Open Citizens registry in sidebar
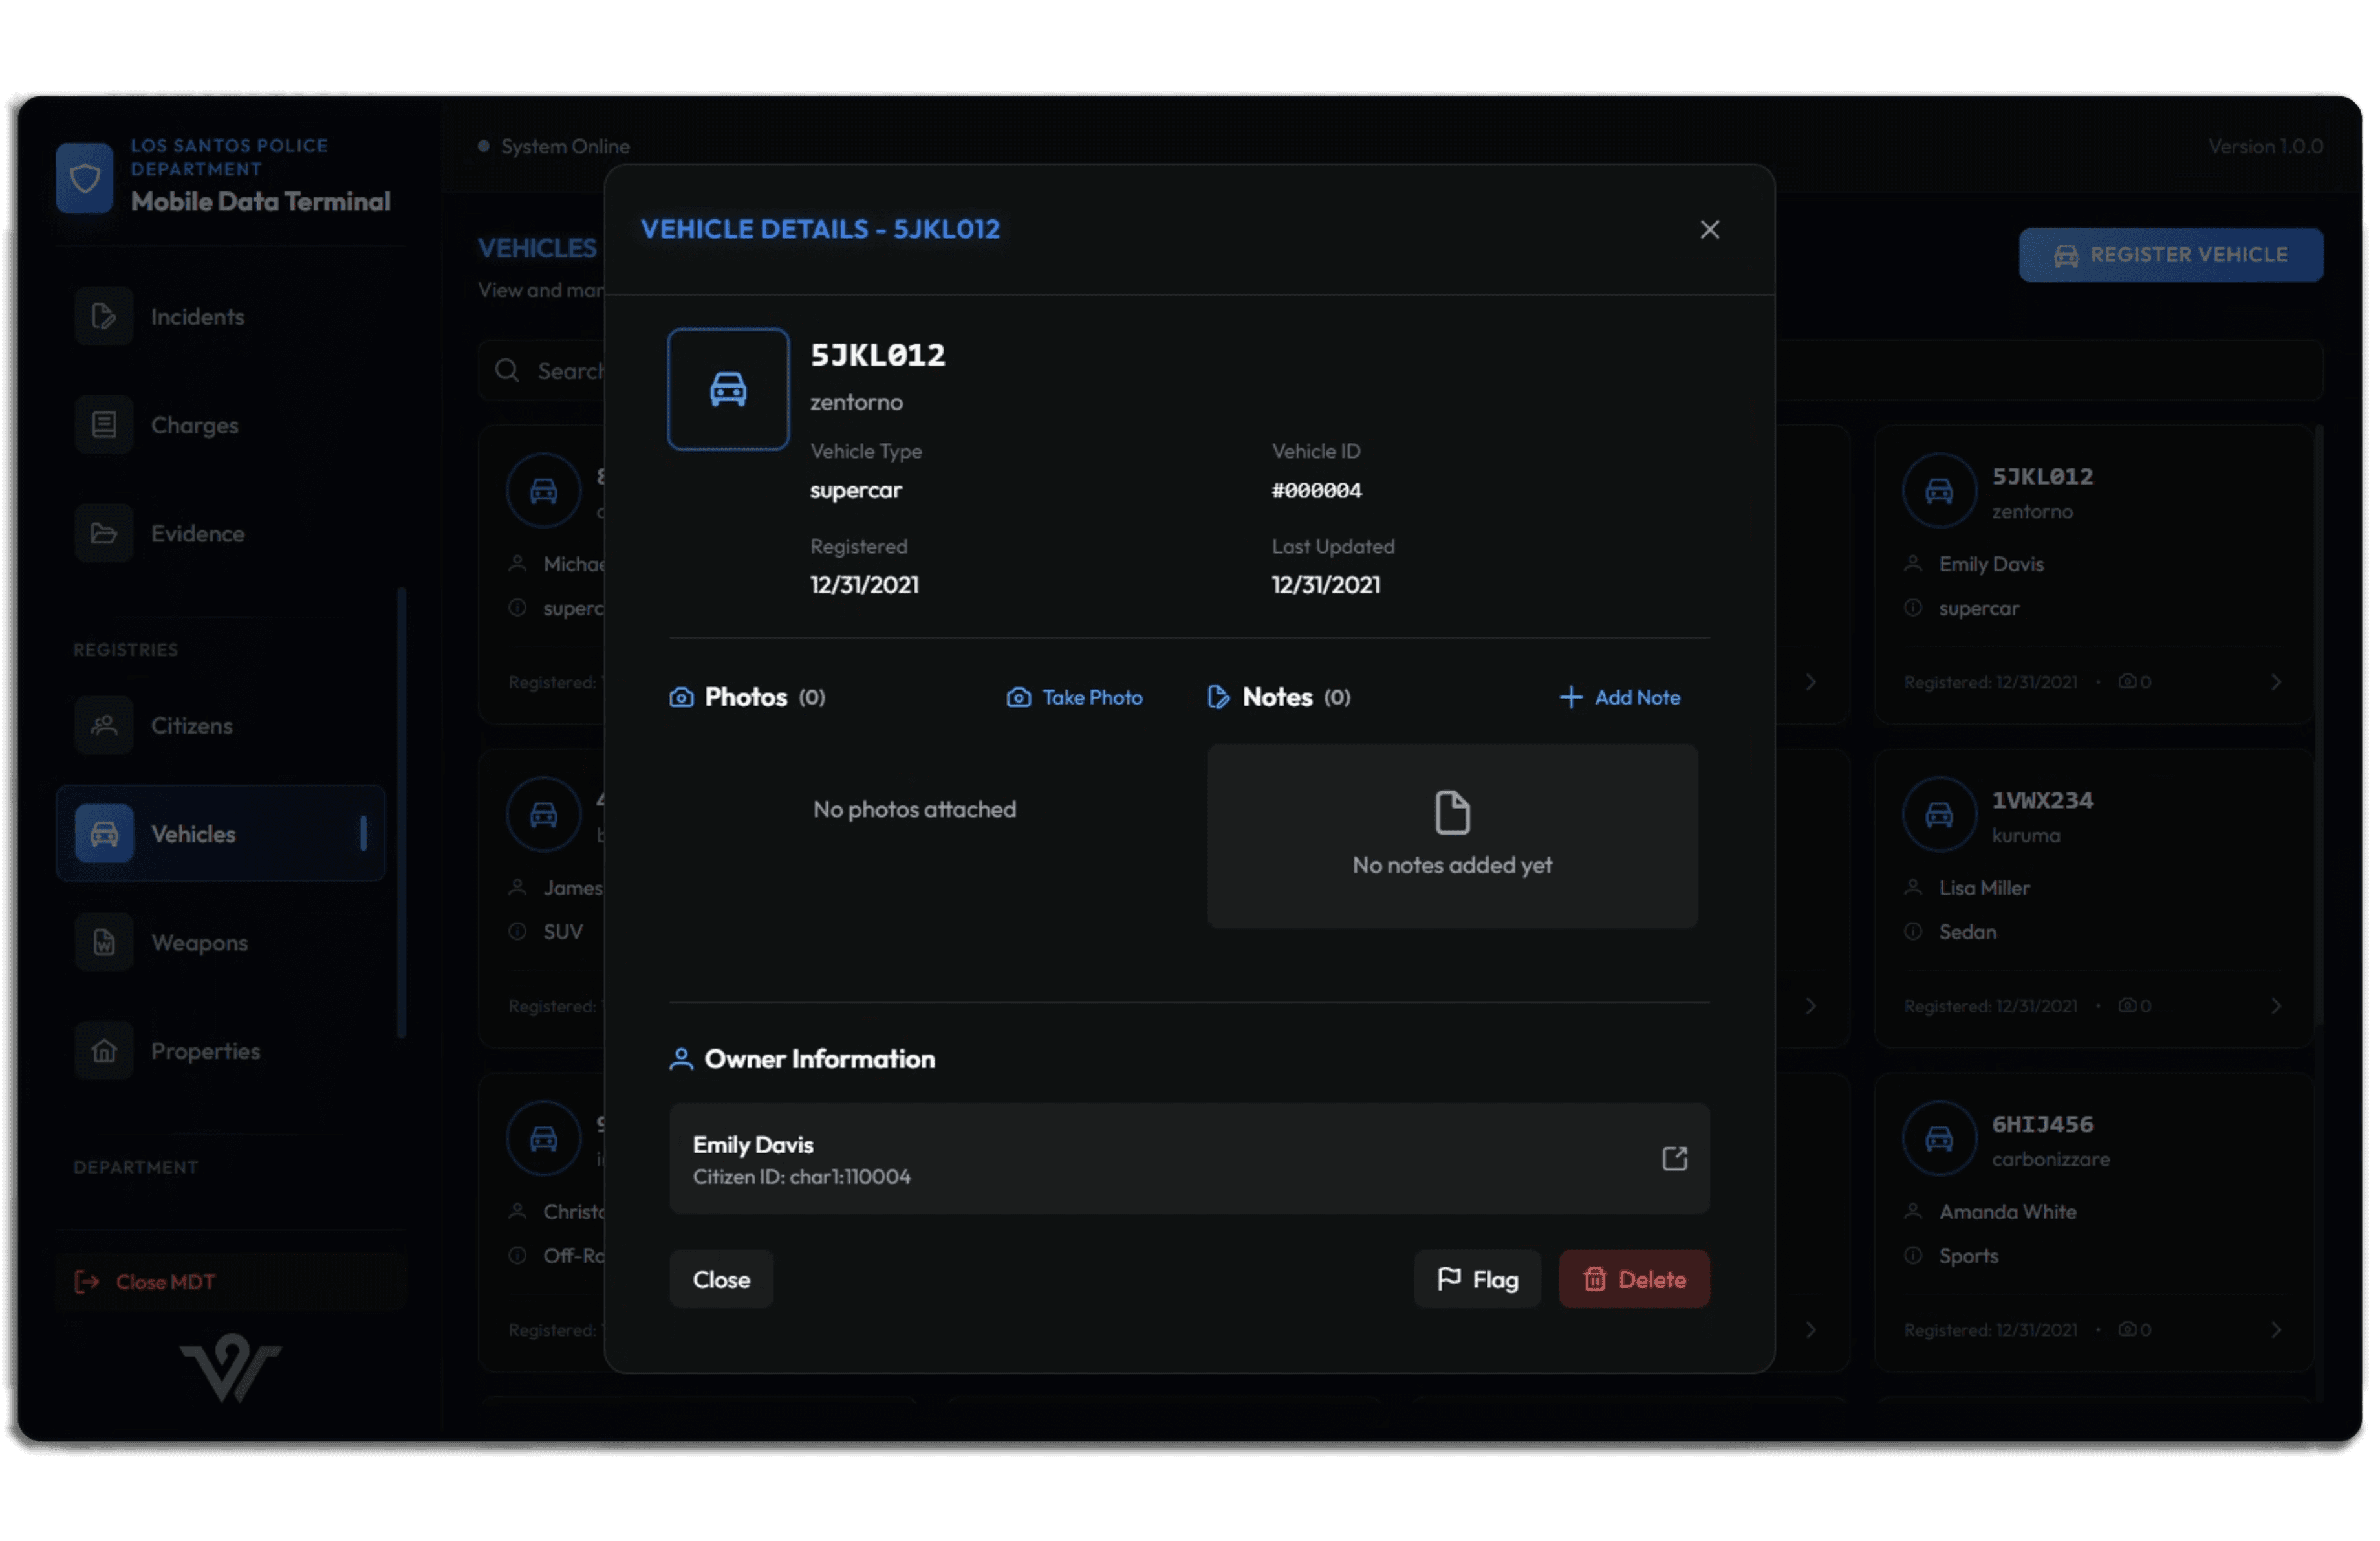2380x1541 pixels. [x=221, y=725]
